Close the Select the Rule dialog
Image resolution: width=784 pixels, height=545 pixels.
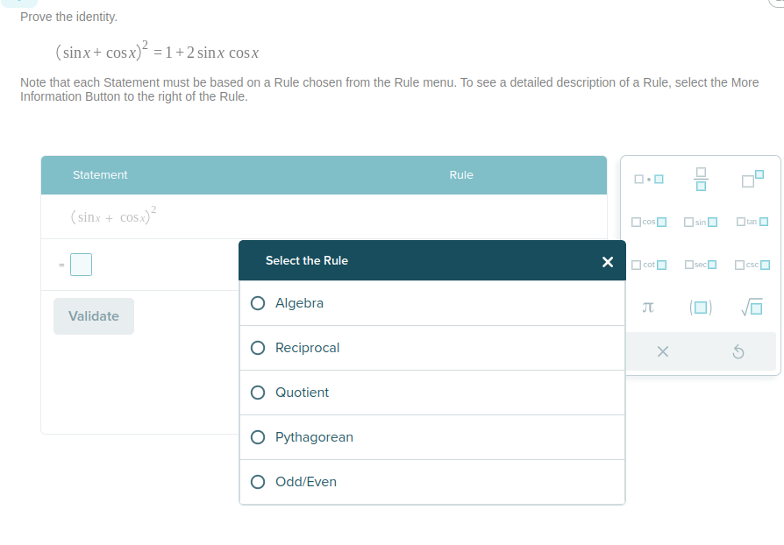point(608,262)
